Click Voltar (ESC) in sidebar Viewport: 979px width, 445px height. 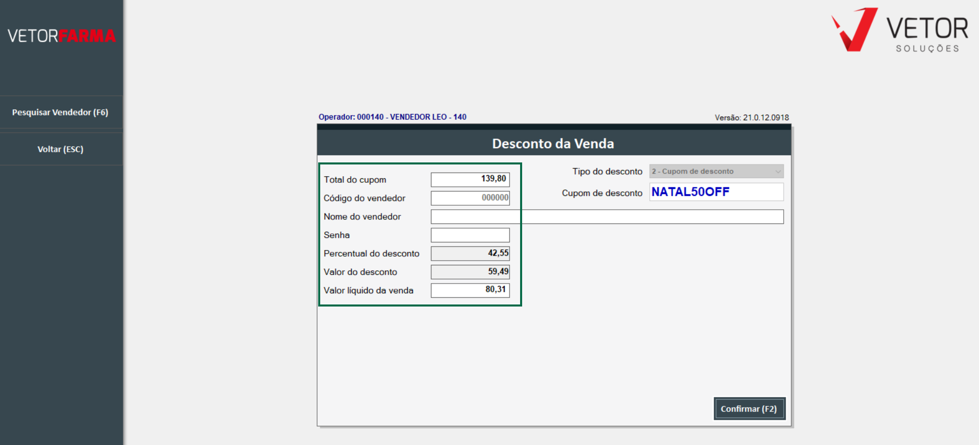pos(60,149)
